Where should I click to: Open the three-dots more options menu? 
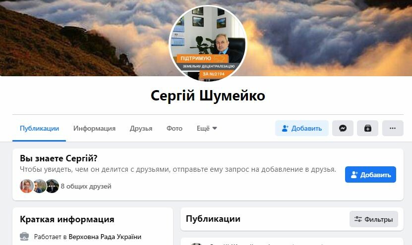point(393,128)
